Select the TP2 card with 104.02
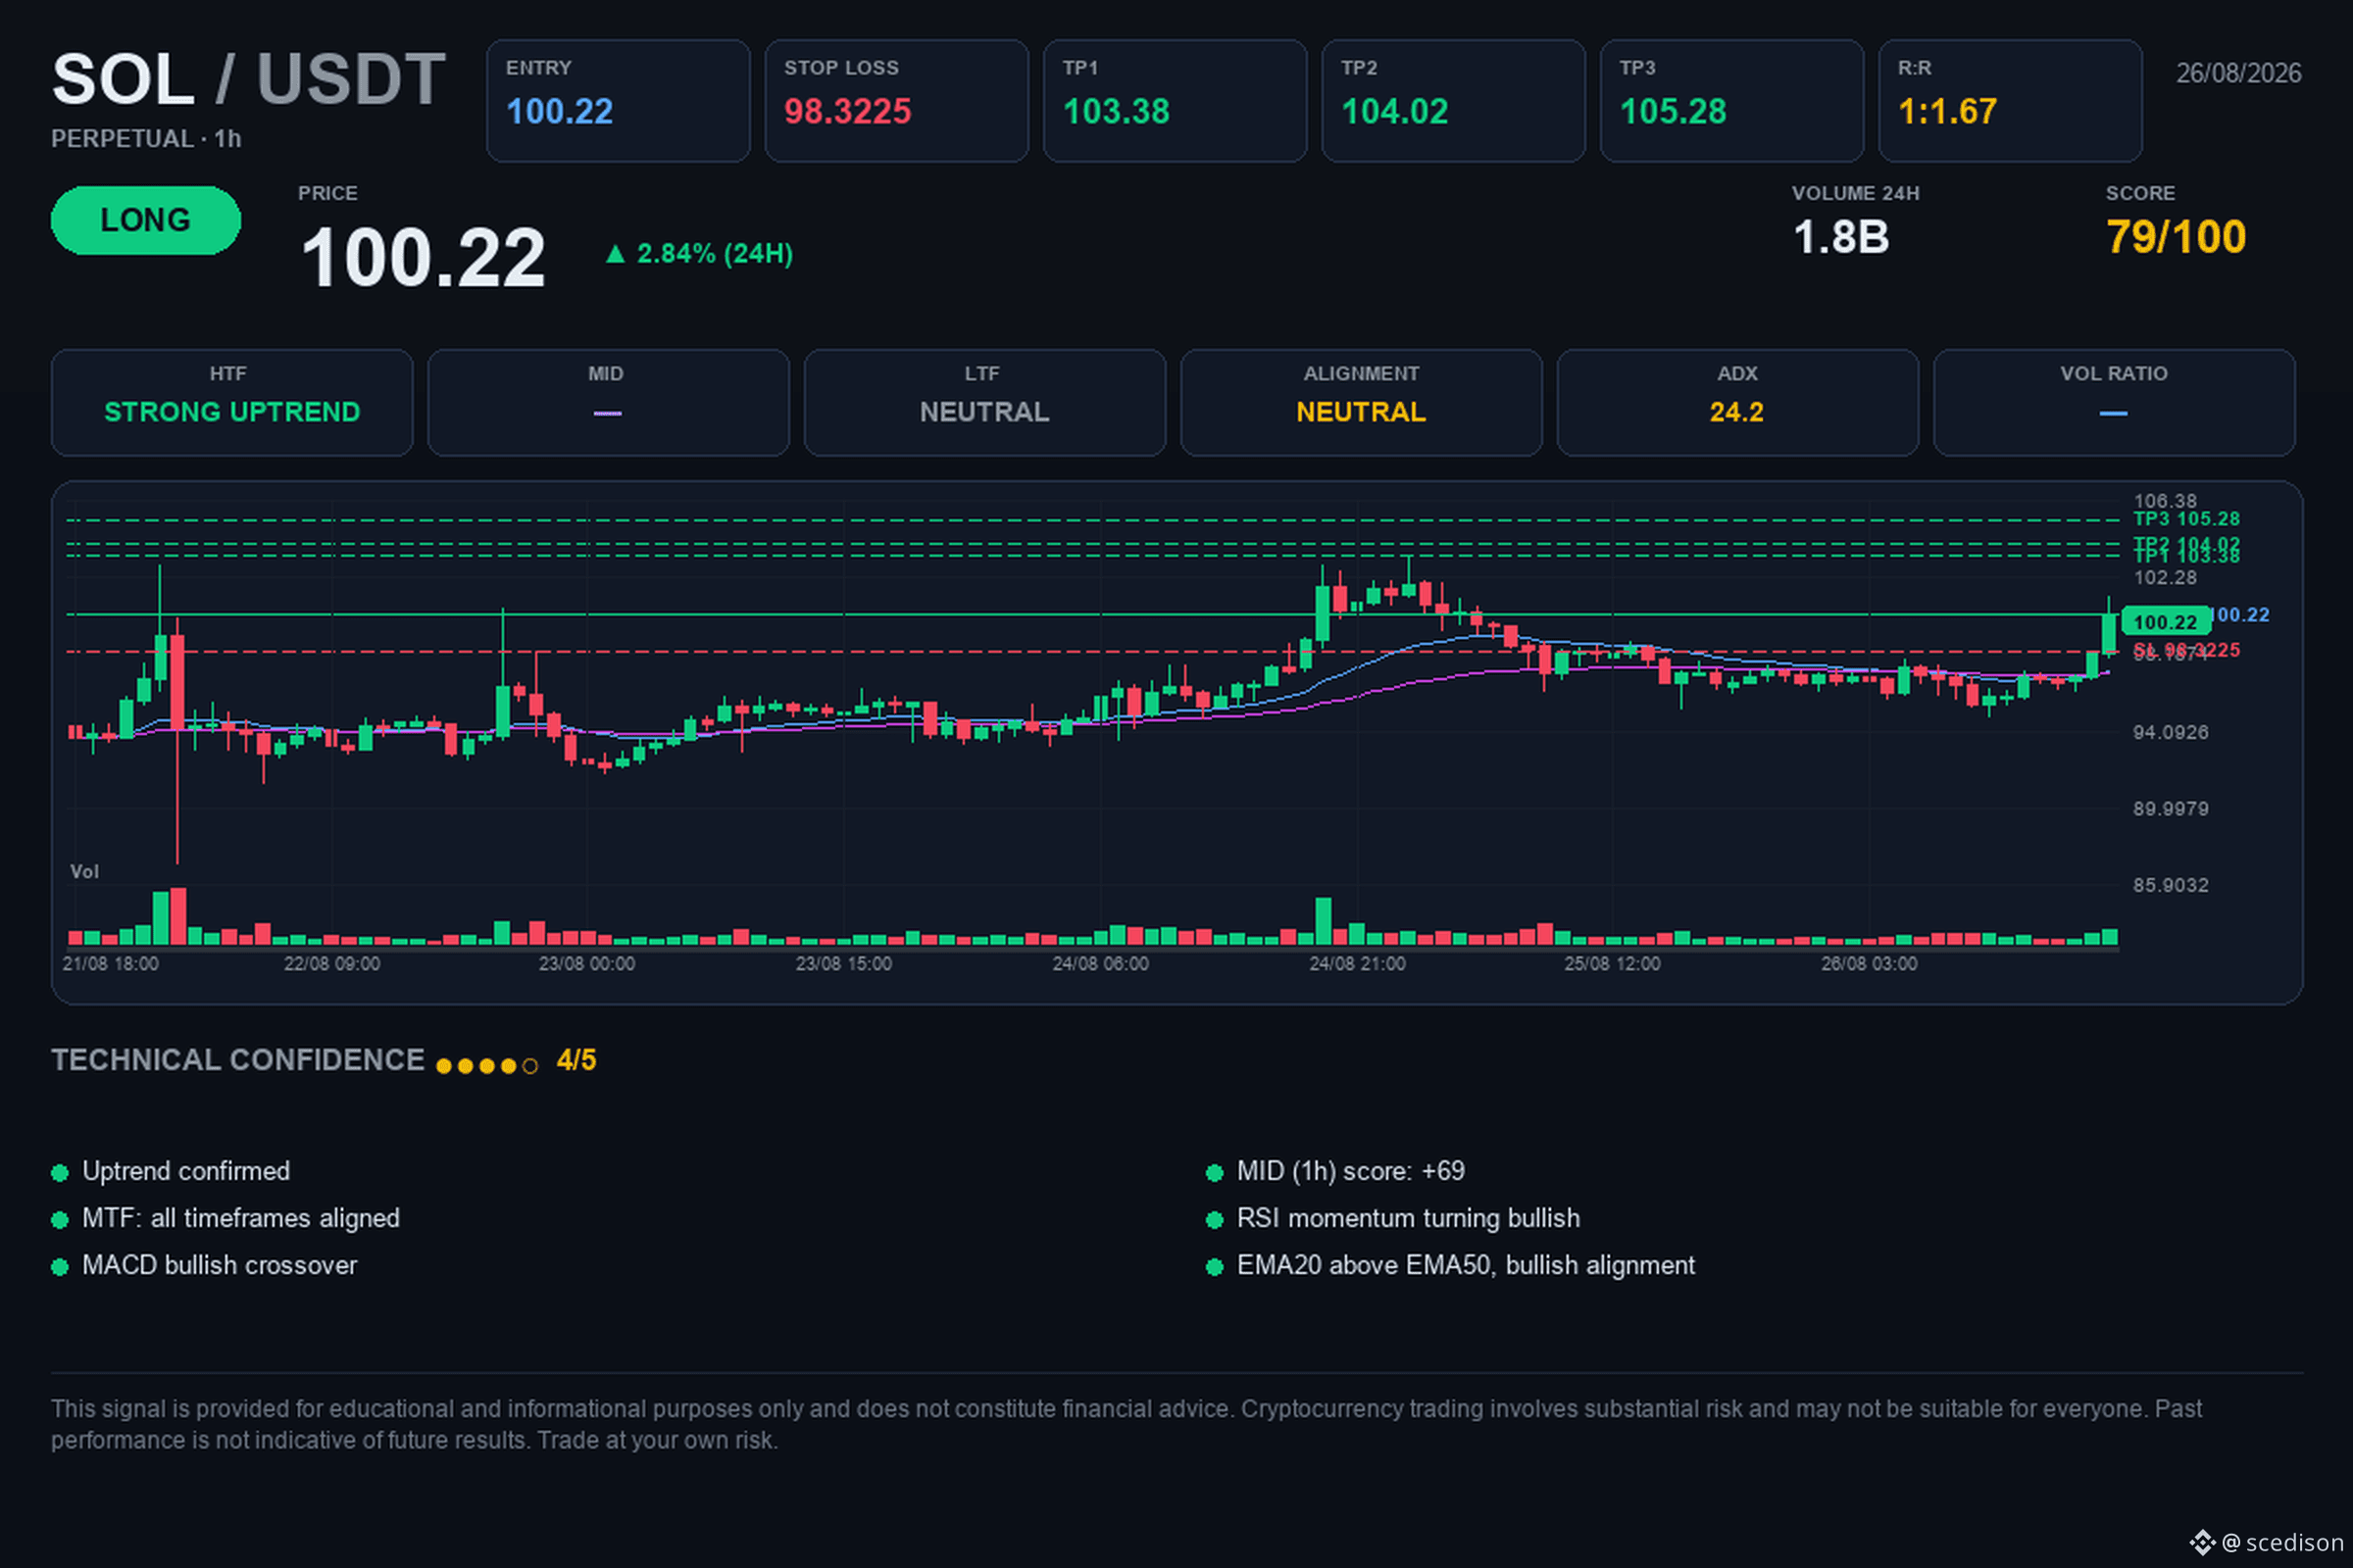2353x1568 pixels. click(x=1453, y=101)
